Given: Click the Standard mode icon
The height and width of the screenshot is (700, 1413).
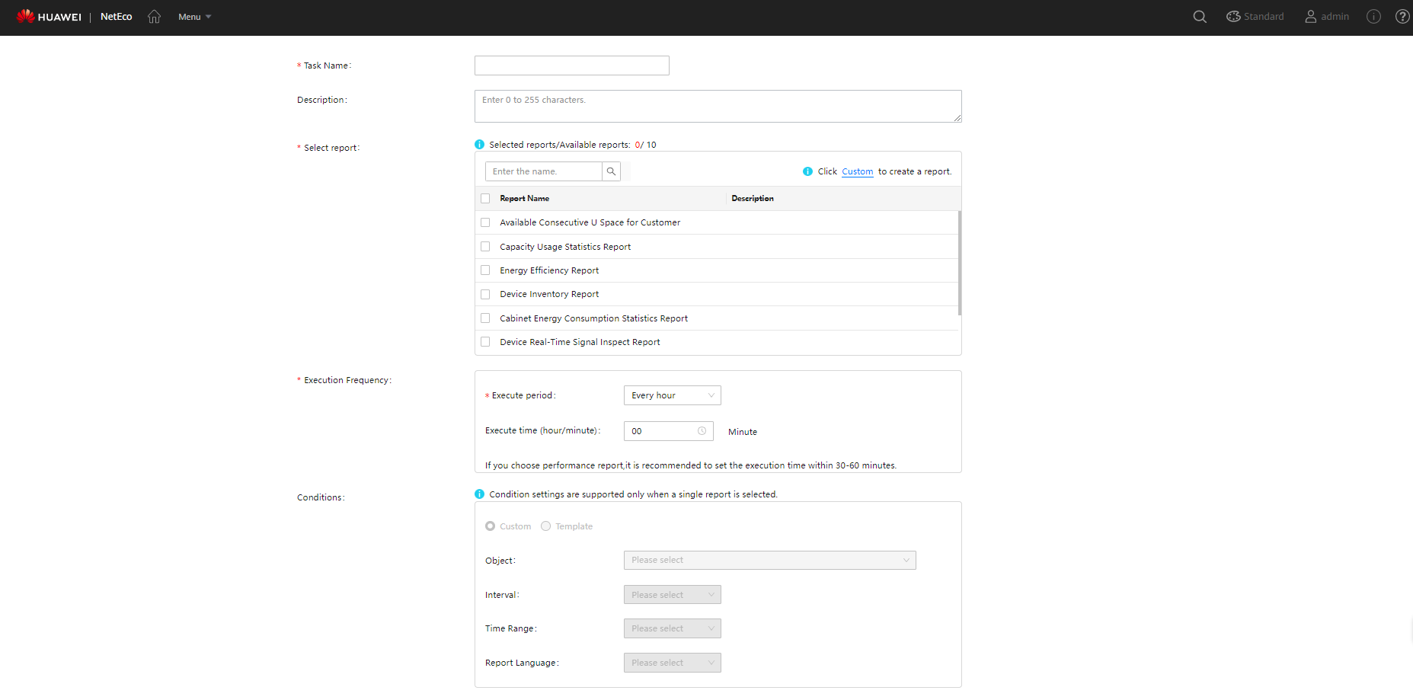Looking at the screenshot, I should pyautogui.click(x=1233, y=17).
